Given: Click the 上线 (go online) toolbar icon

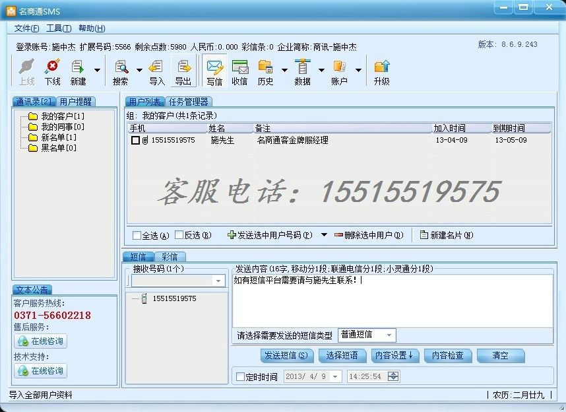Looking at the screenshot, I should [x=26, y=71].
